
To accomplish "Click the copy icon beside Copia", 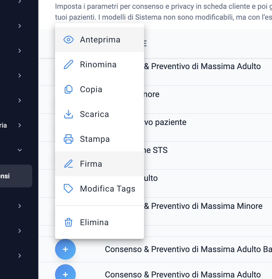I will [68, 89].
